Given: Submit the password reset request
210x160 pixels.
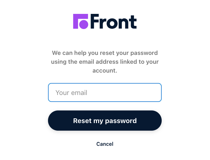Looking at the screenshot, I should tap(105, 121).
